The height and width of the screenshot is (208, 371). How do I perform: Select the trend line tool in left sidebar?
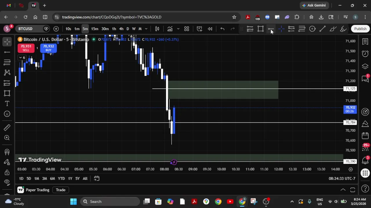click(x=7, y=52)
